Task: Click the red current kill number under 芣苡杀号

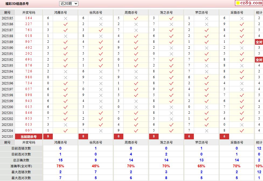Action: point(189,136)
